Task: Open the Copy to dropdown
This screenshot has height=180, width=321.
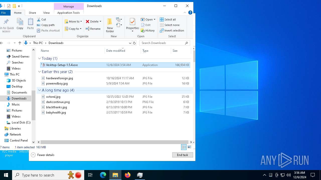Action: [73, 29]
